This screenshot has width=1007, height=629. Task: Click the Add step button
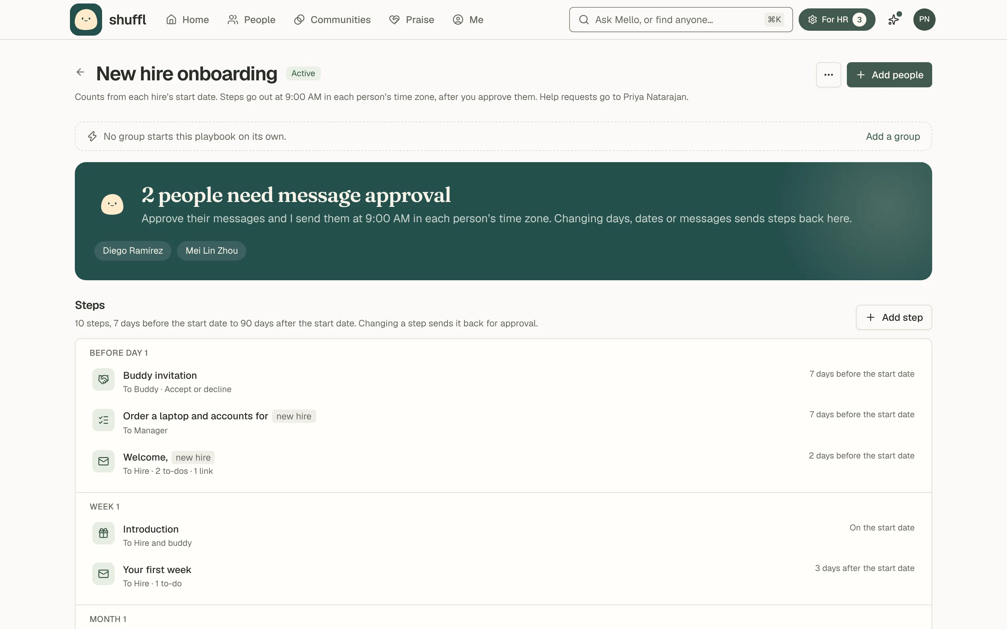pyautogui.click(x=894, y=317)
